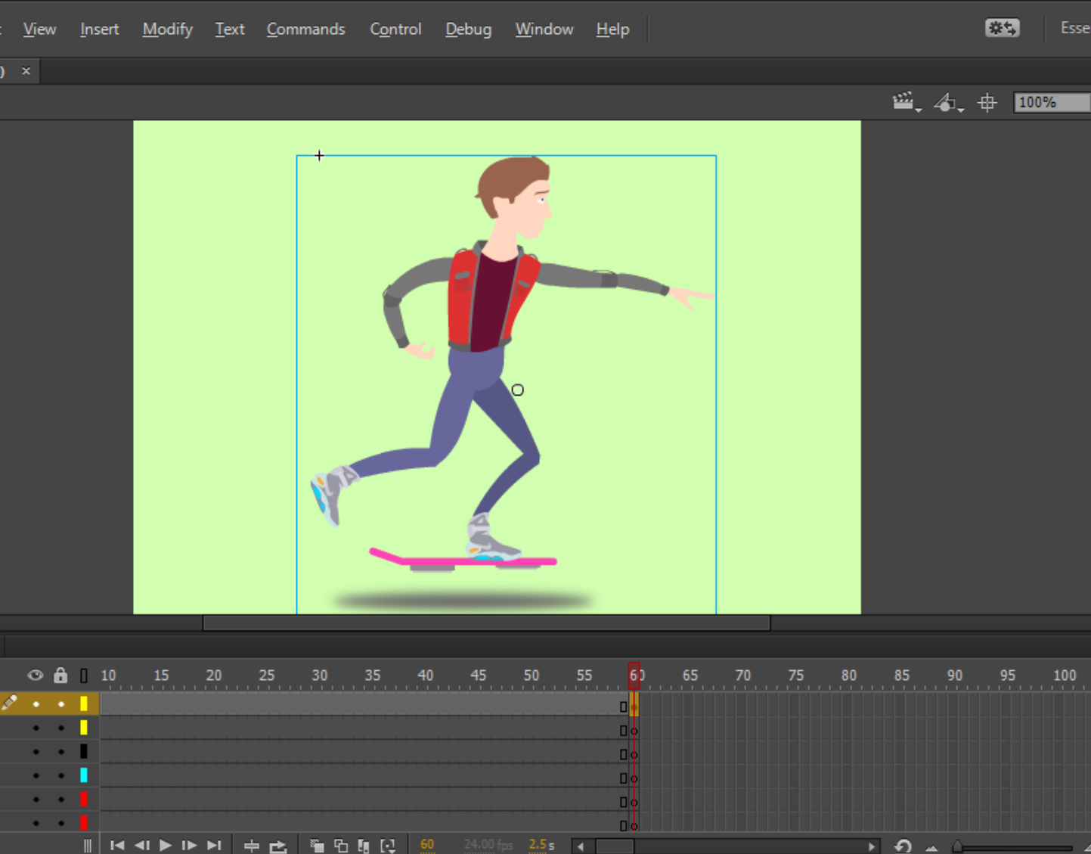Show all layers as outlines header icon
The width and height of the screenshot is (1091, 854).
84,675
